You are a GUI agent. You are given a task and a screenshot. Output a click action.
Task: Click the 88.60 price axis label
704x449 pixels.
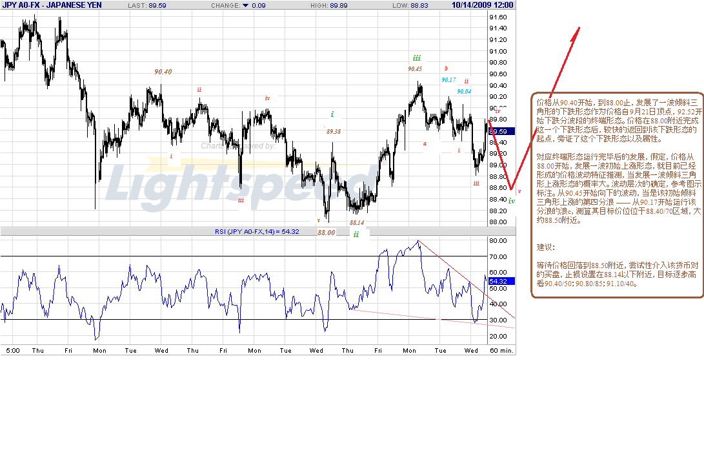498,188
